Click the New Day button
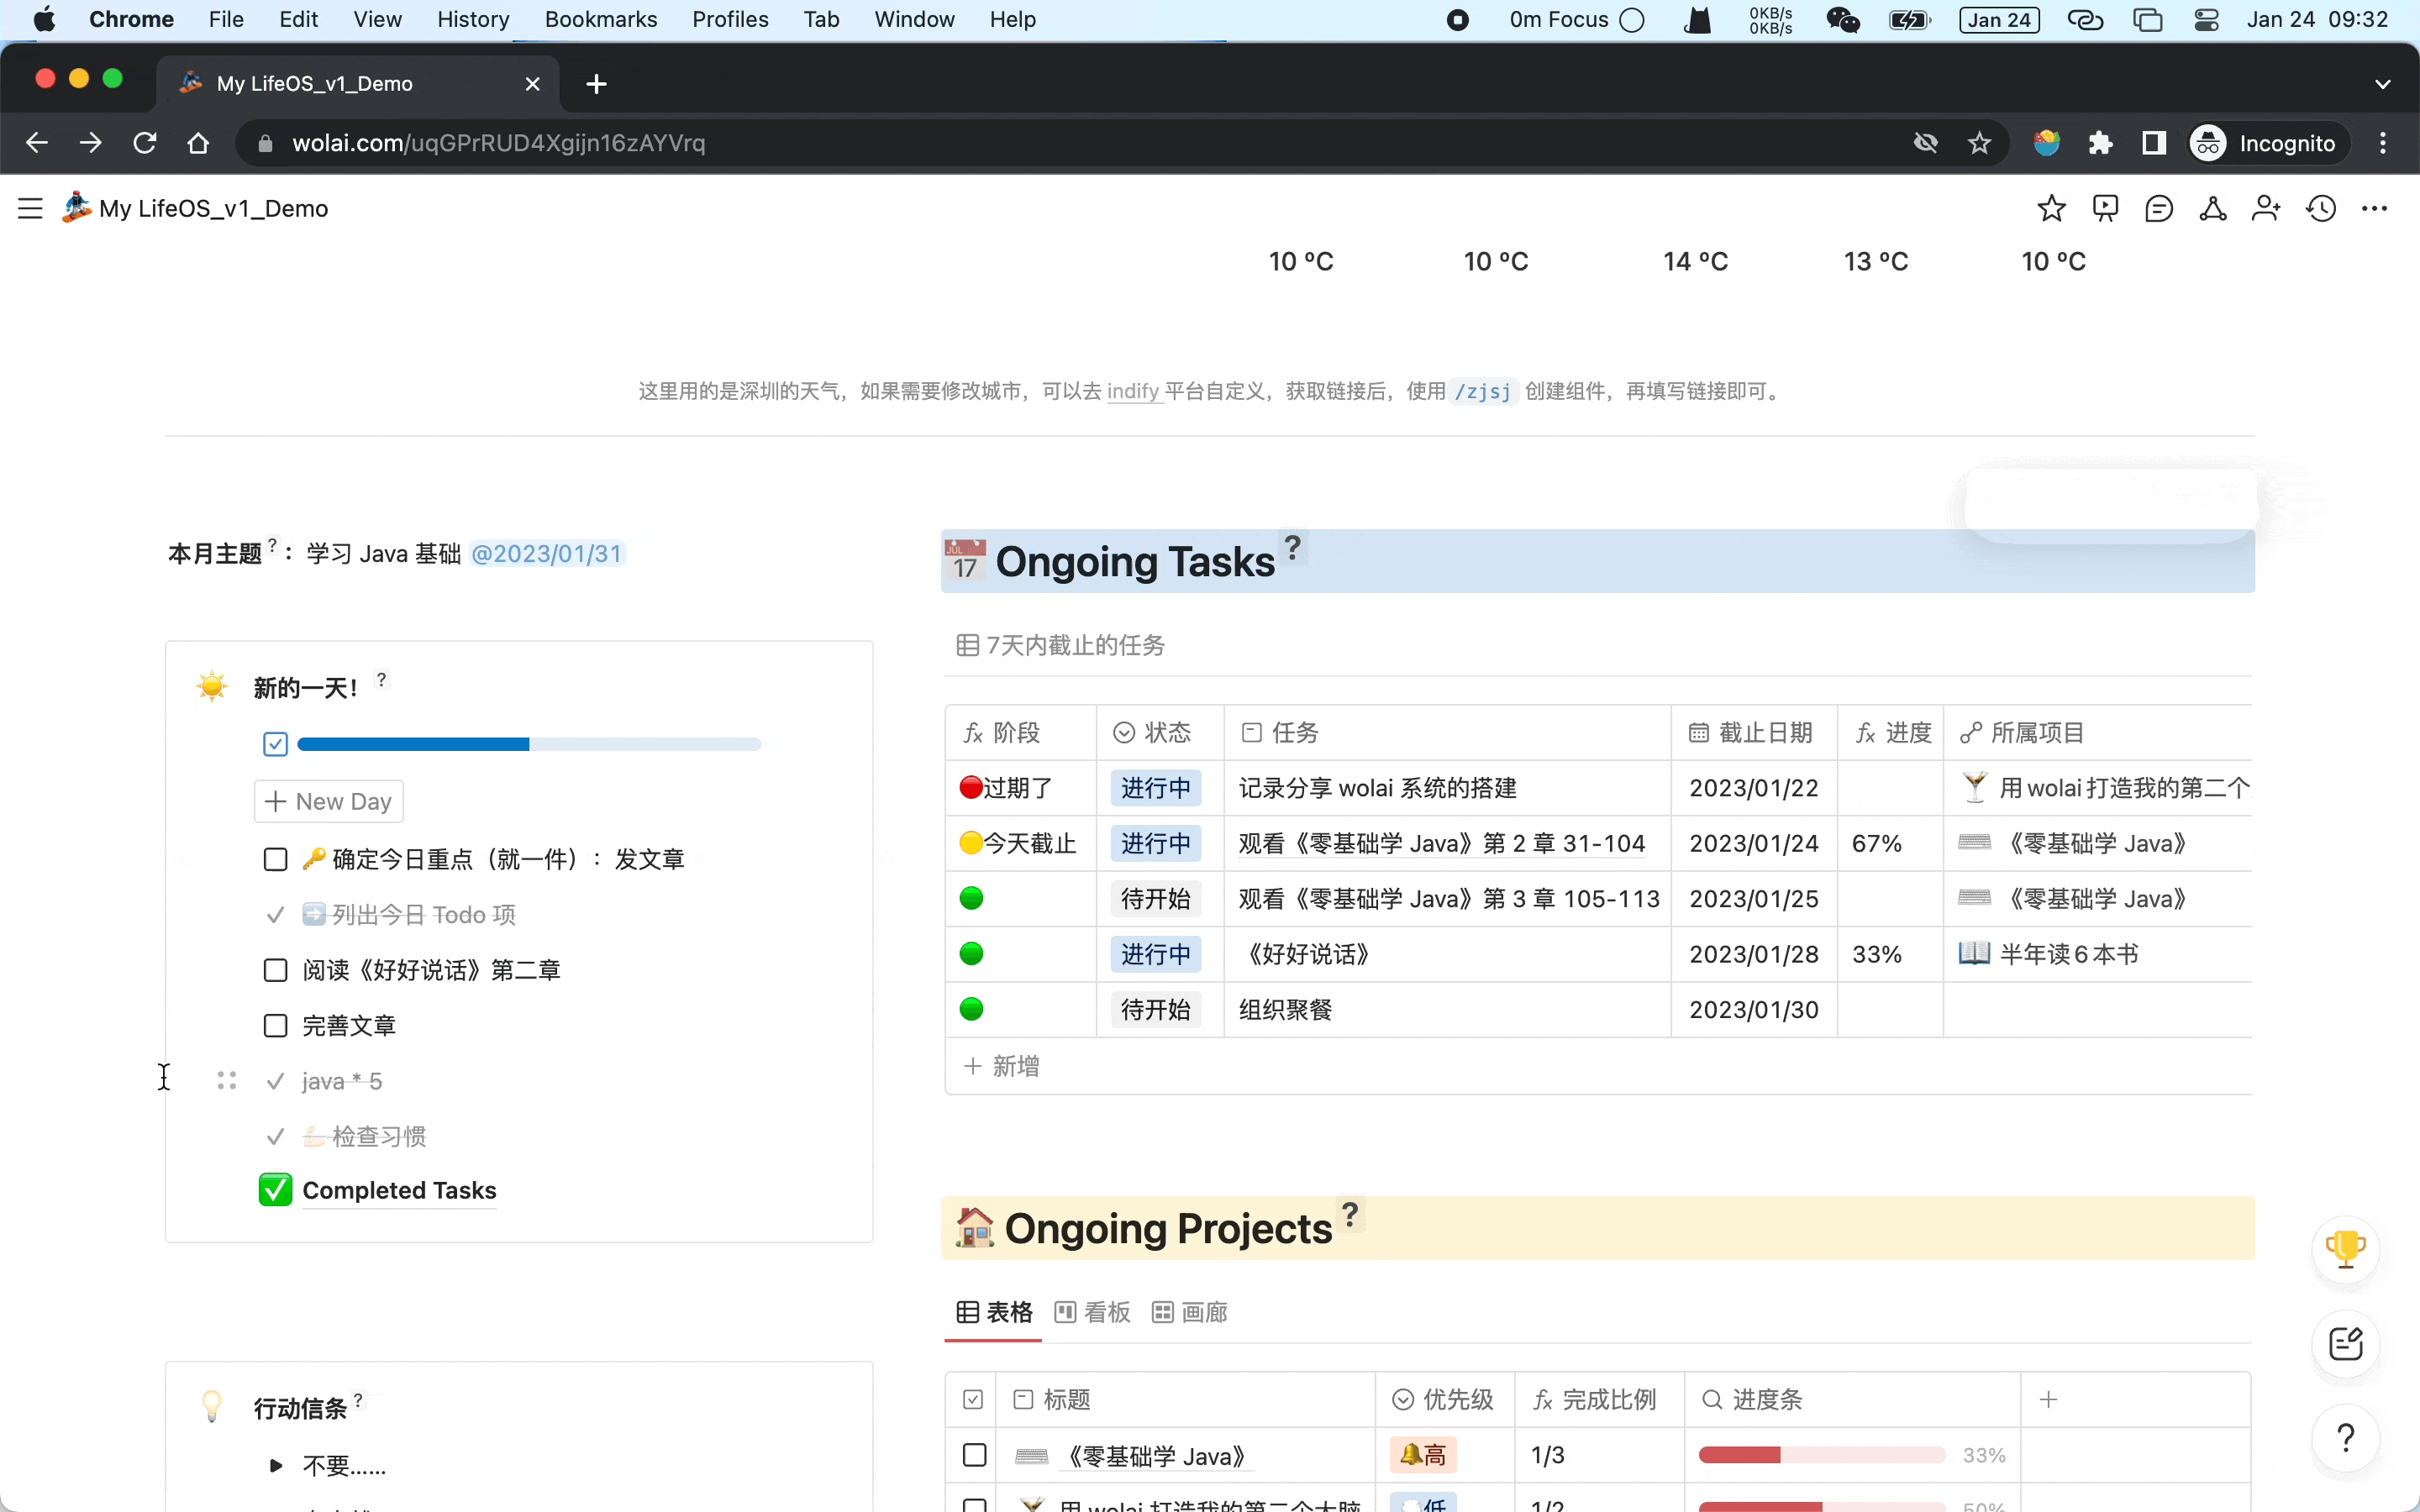The height and width of the screenshot is (1512, 2420). [329, 802]
